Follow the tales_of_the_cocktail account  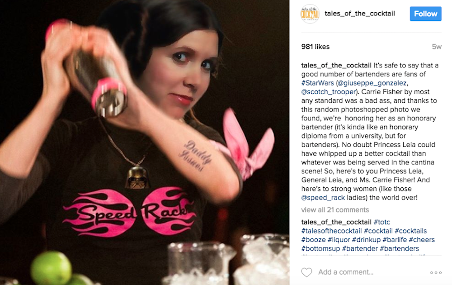coord(425,14)
